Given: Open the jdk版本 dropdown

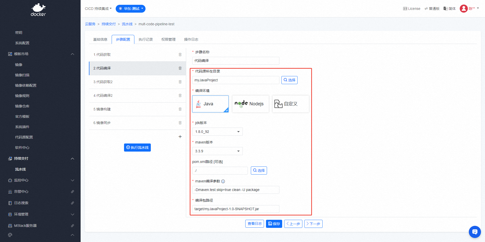Looking at the screenshot, I should pyautogui.click(x=217, y=132).
